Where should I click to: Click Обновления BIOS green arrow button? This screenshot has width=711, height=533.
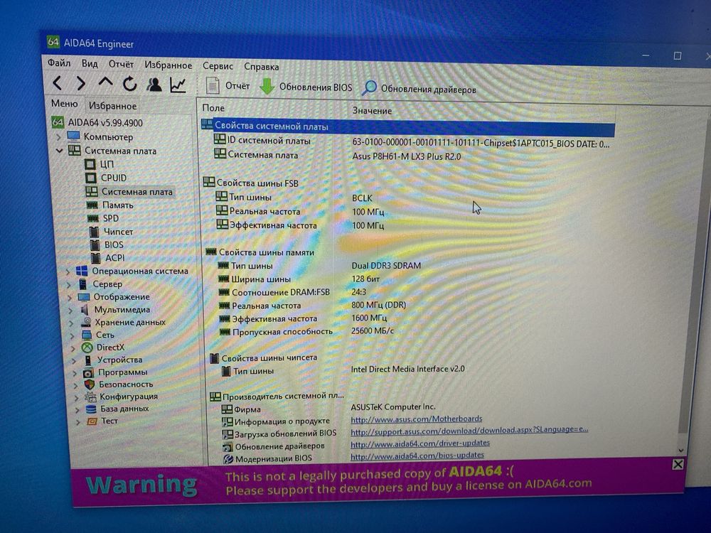click(x=306, y=87)
